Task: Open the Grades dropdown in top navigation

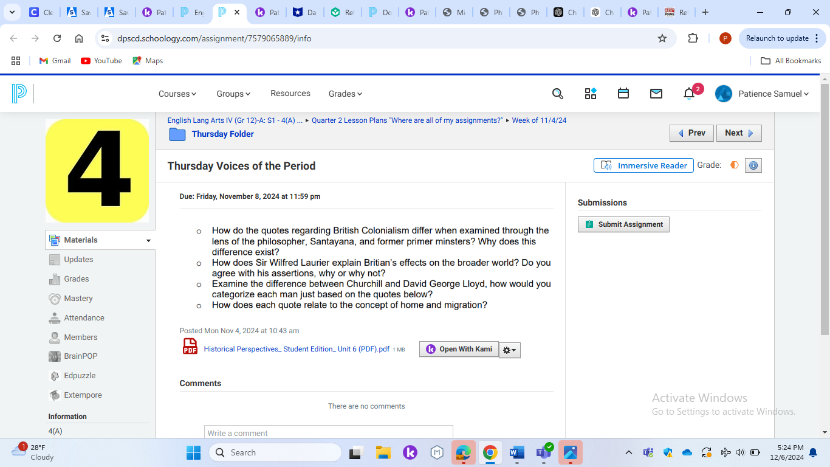Action: [345, 94]
